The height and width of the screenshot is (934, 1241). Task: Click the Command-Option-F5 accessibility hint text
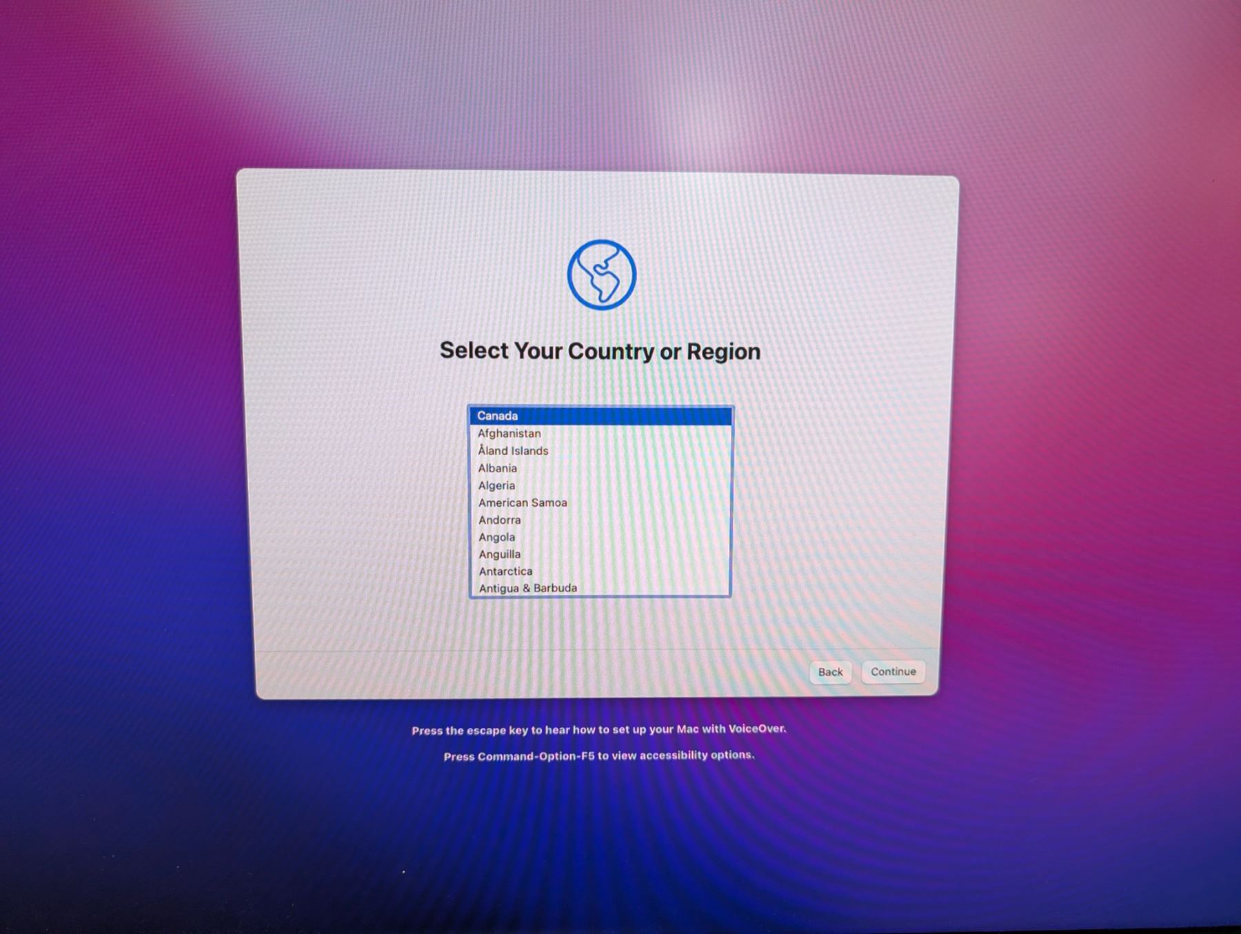click(x=598, y=755)
